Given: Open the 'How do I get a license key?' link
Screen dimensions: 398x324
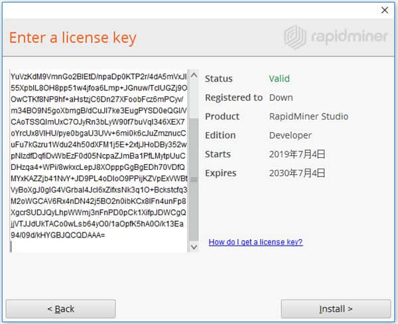Looking at the screenshot, I should coord(255,242).
